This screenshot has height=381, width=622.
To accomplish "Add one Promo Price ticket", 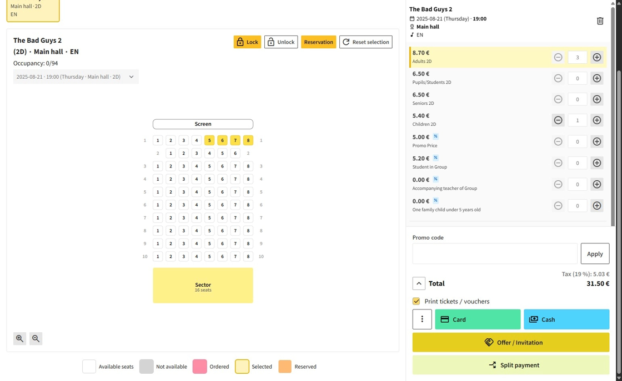I will pos(596,141).
